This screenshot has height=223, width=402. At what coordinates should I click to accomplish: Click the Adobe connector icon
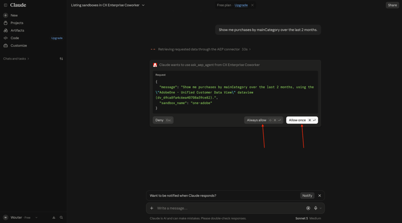155,65
